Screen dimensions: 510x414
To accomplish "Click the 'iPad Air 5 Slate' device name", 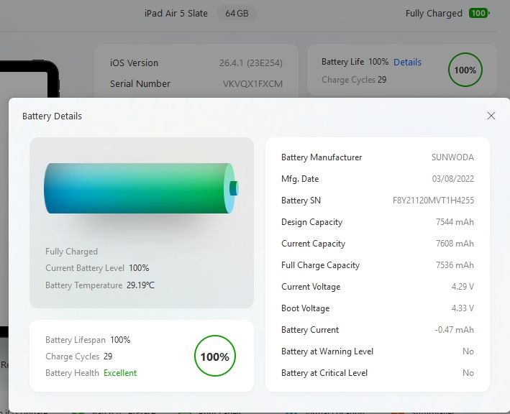I will click(176, 14).
